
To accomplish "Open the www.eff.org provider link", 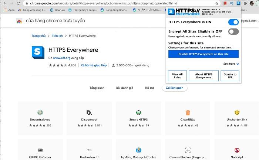I will pyautogui.click(x=62, y=58).
